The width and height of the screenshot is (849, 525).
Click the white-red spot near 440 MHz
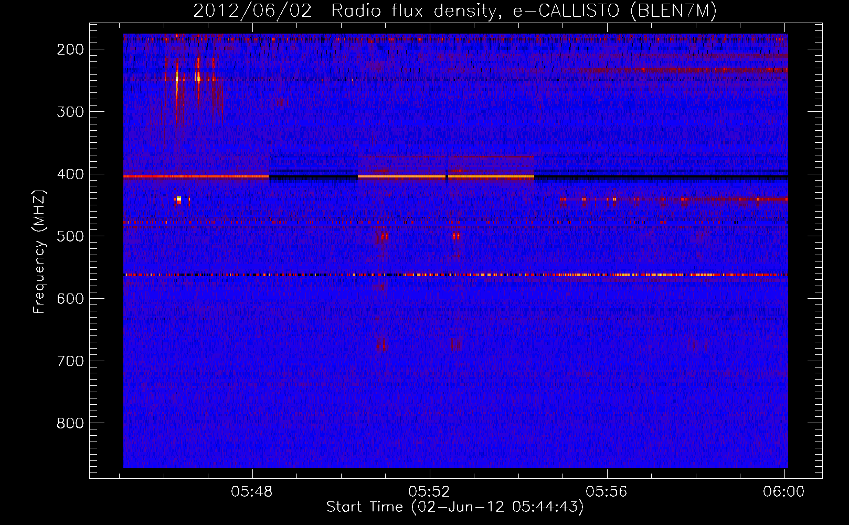click(x=179, y=199)
